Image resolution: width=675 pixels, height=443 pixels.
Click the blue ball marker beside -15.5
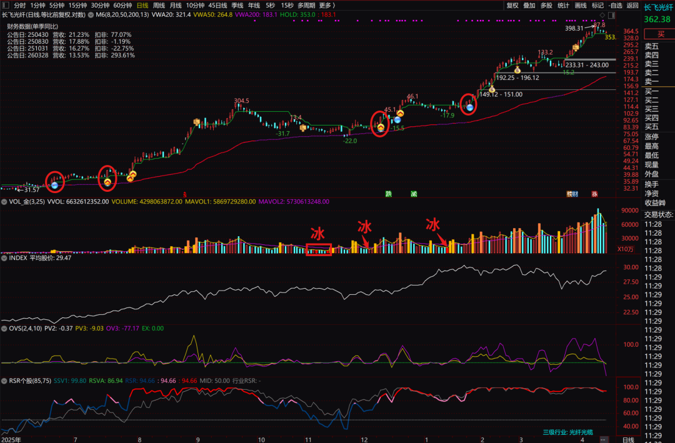point(397,120)
